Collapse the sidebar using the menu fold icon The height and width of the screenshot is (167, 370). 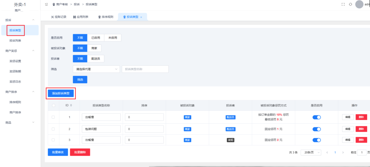coord(46,4)
